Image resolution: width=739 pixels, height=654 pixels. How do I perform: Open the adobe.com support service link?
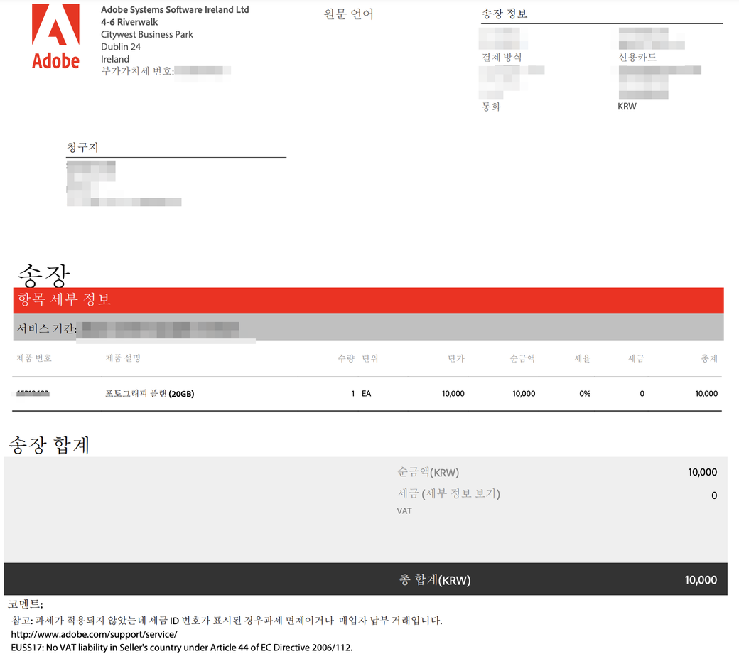(94, 634)
